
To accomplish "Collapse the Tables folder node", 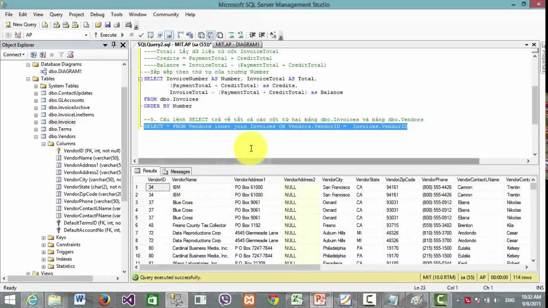I will pos(29,79).
